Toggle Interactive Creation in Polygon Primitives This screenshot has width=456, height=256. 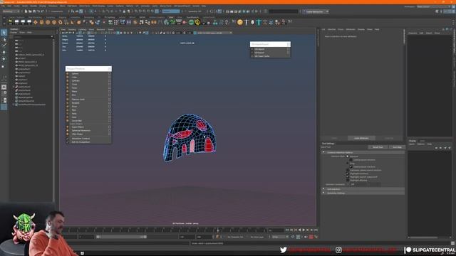(81, 139)
